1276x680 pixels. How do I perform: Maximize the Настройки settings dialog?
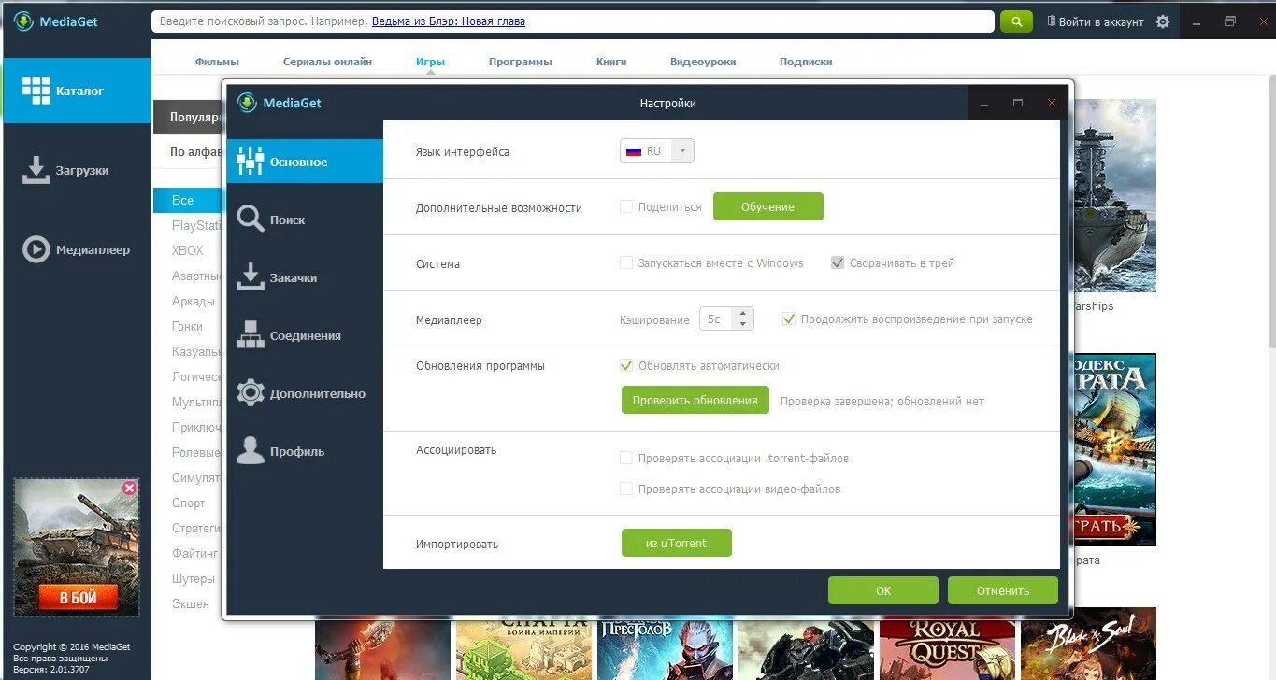pyautogui.click(x=1018, y=103)
